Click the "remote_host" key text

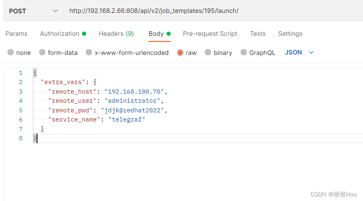point(72,92)
